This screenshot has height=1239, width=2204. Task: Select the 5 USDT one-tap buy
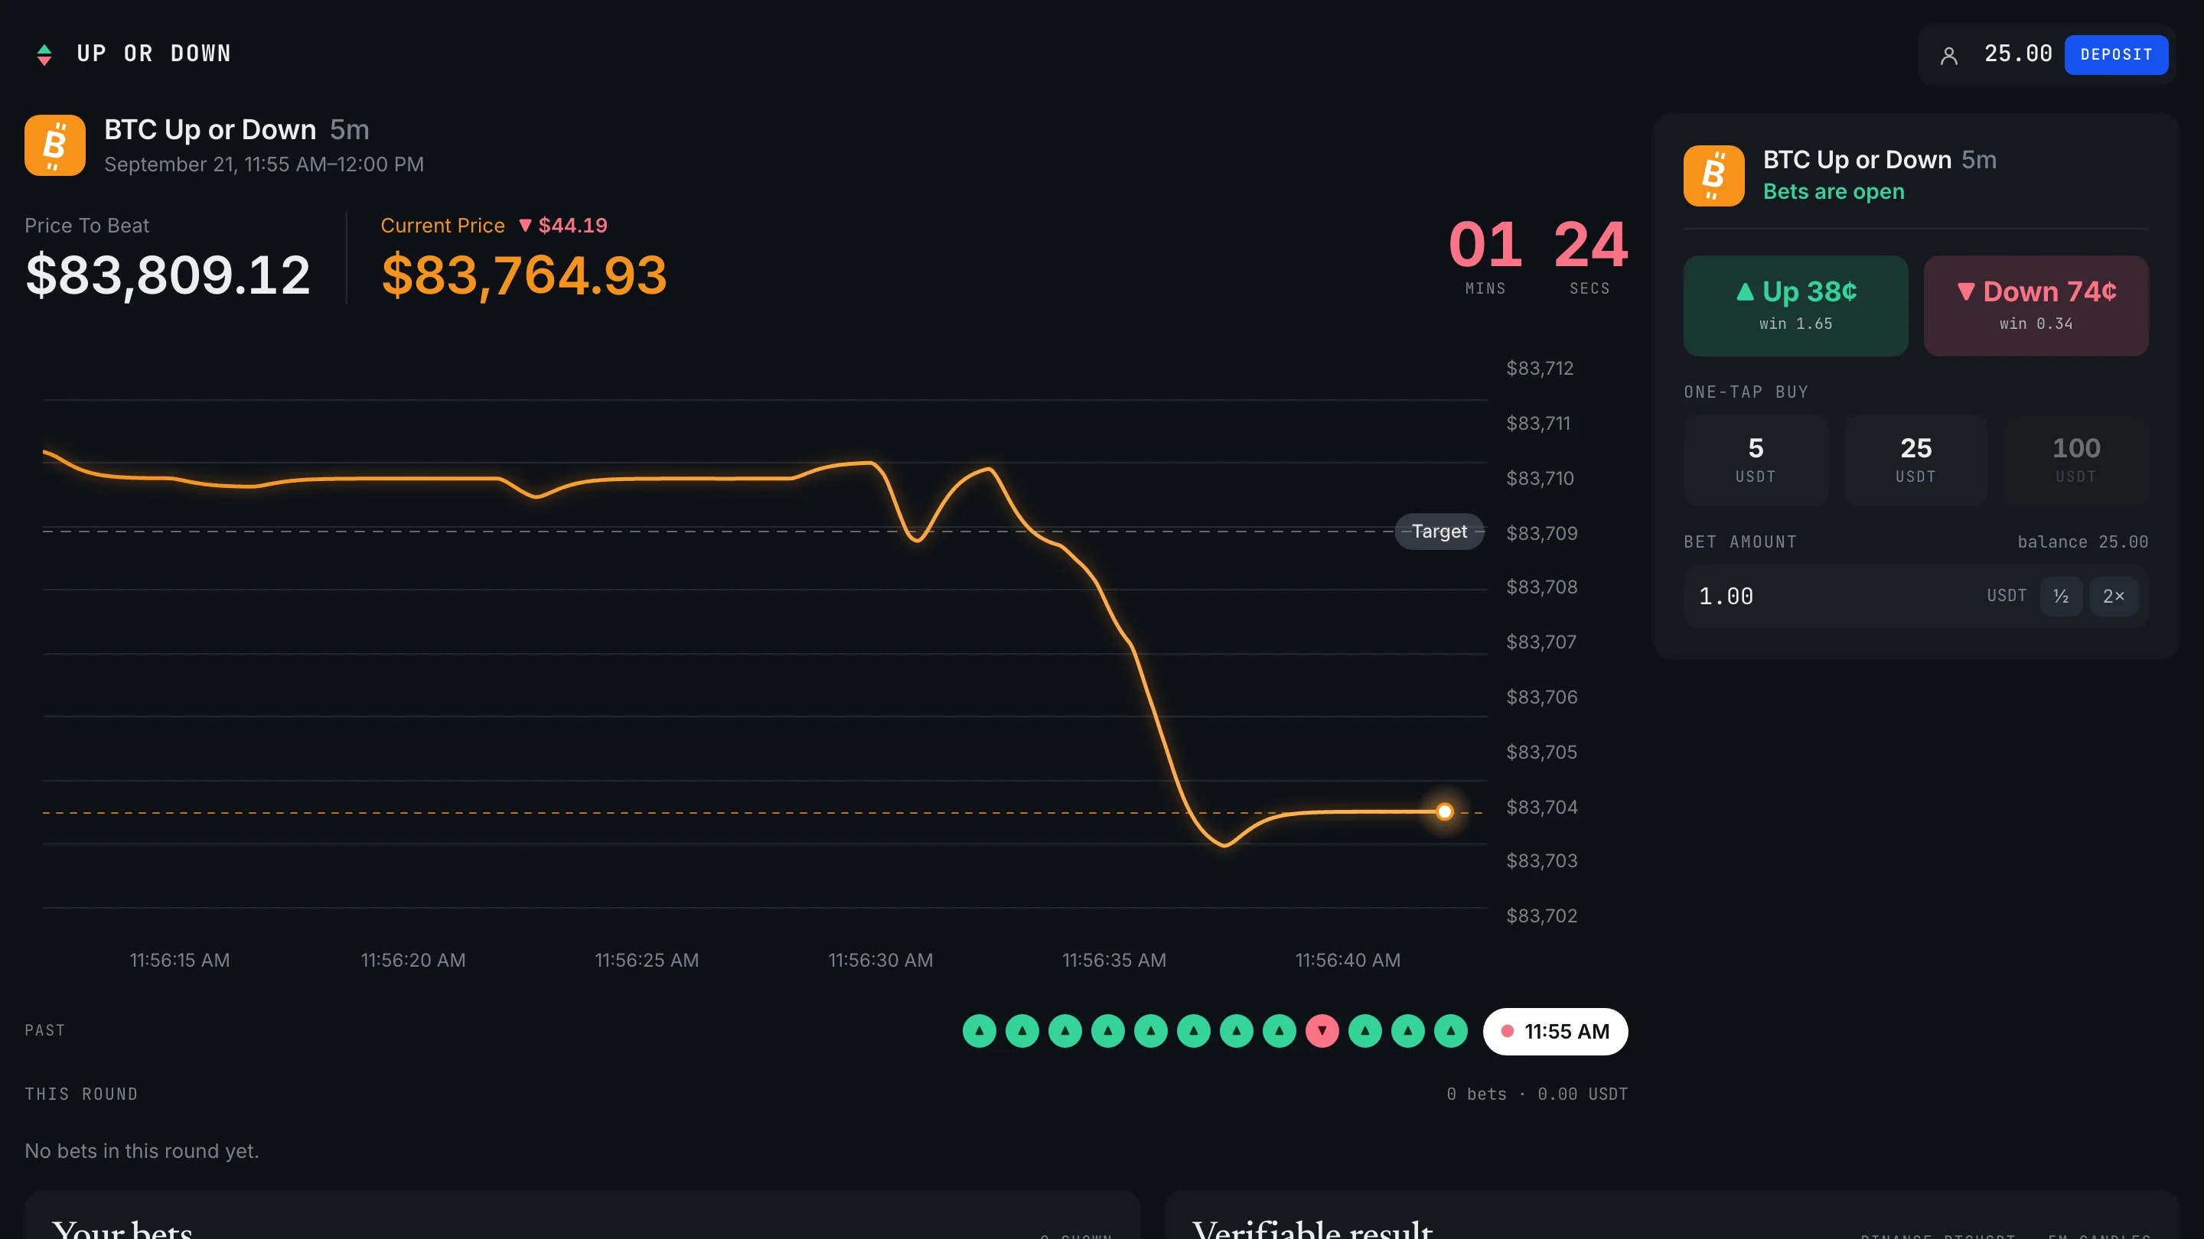pyautogui.click(x=1756, y=460)
